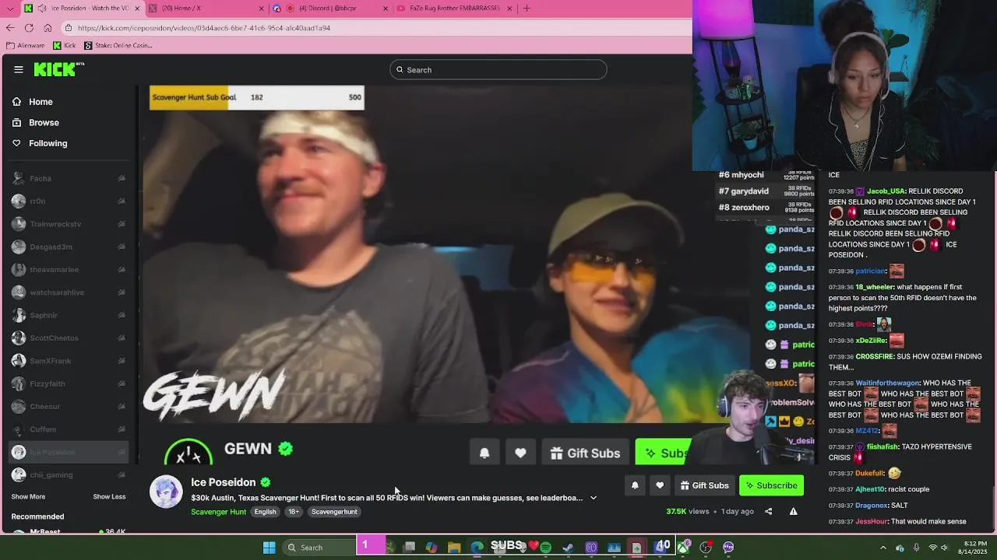
Task: Reload the current page
Action: (x=29, y=28)
